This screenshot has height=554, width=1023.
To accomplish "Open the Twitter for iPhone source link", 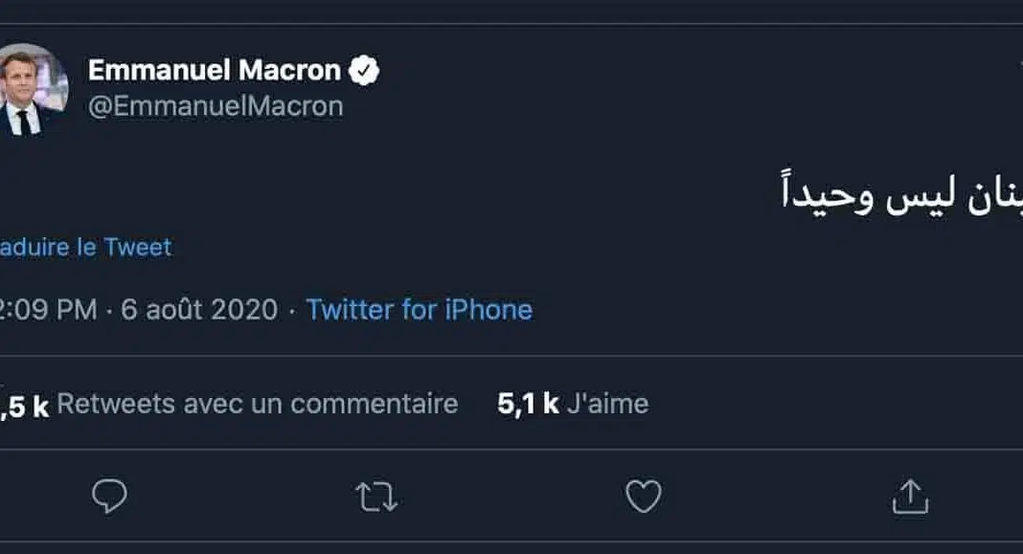I will coord(419,310).
